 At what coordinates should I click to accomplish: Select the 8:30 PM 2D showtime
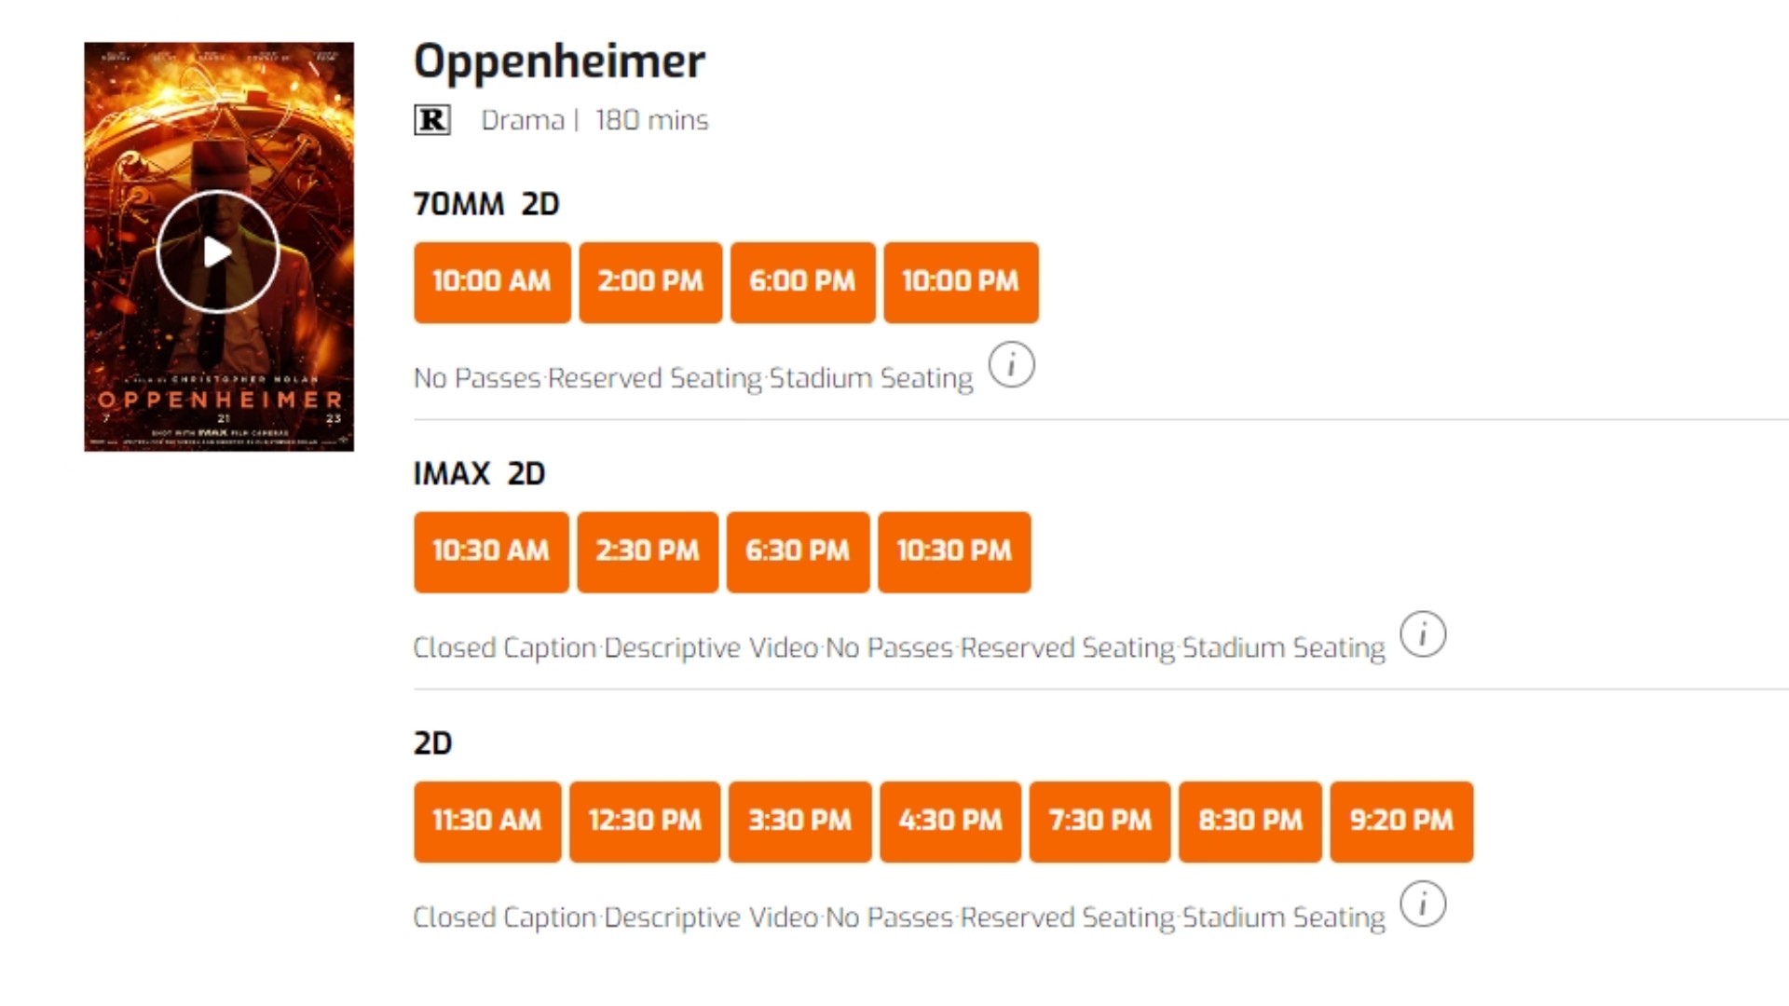pyautogui.click(x=1249, y=822)
